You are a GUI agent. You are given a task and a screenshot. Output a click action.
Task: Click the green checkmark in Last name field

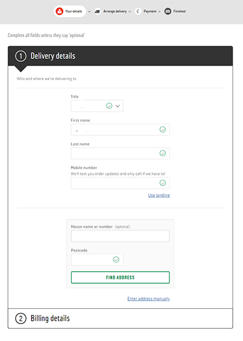coord(163,153)
